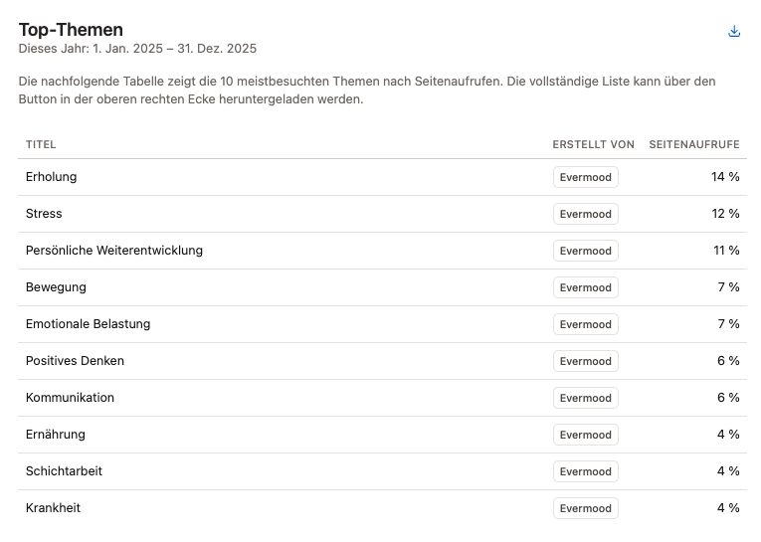761x542 pixels.
Task: Choose the Positives Denken topic
Action: point(75,361)
